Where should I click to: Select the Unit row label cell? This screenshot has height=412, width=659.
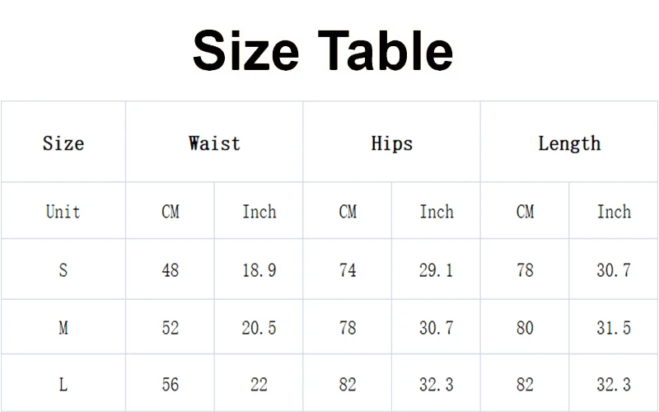(x=63, y=211)
